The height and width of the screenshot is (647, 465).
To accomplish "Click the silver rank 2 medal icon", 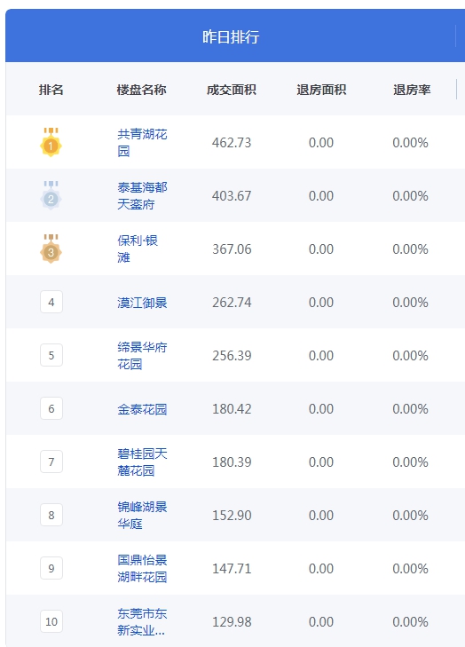I will [x=51, y=195].
